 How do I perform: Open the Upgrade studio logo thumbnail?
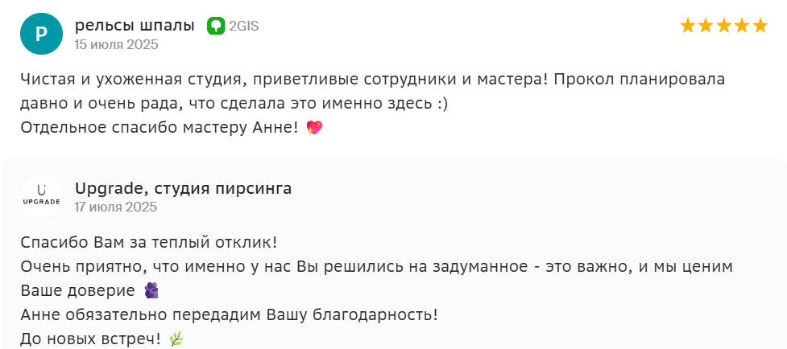(41, 196)
